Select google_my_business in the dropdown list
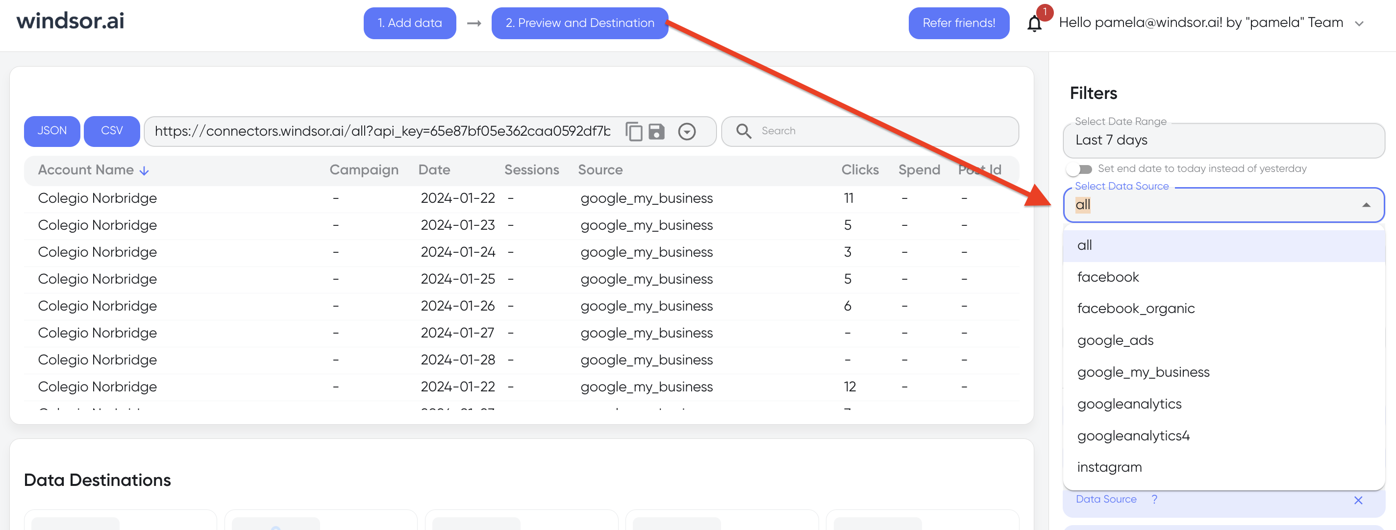 point(1223,372)
